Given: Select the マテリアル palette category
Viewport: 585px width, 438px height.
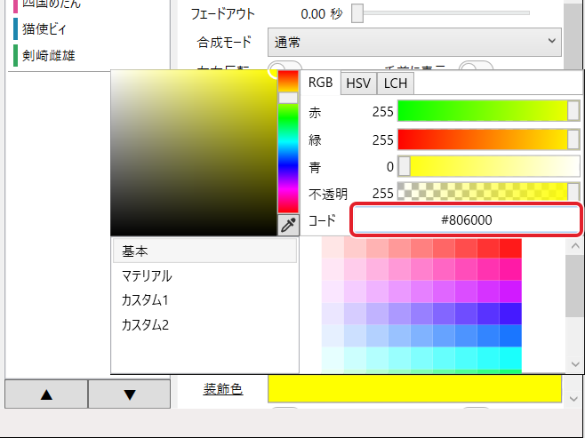Looking at the screenshot, I should click(x=204, y=275).
